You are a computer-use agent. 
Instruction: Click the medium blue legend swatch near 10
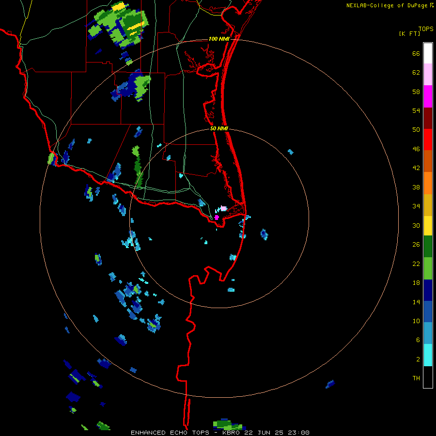click(428, 311)
